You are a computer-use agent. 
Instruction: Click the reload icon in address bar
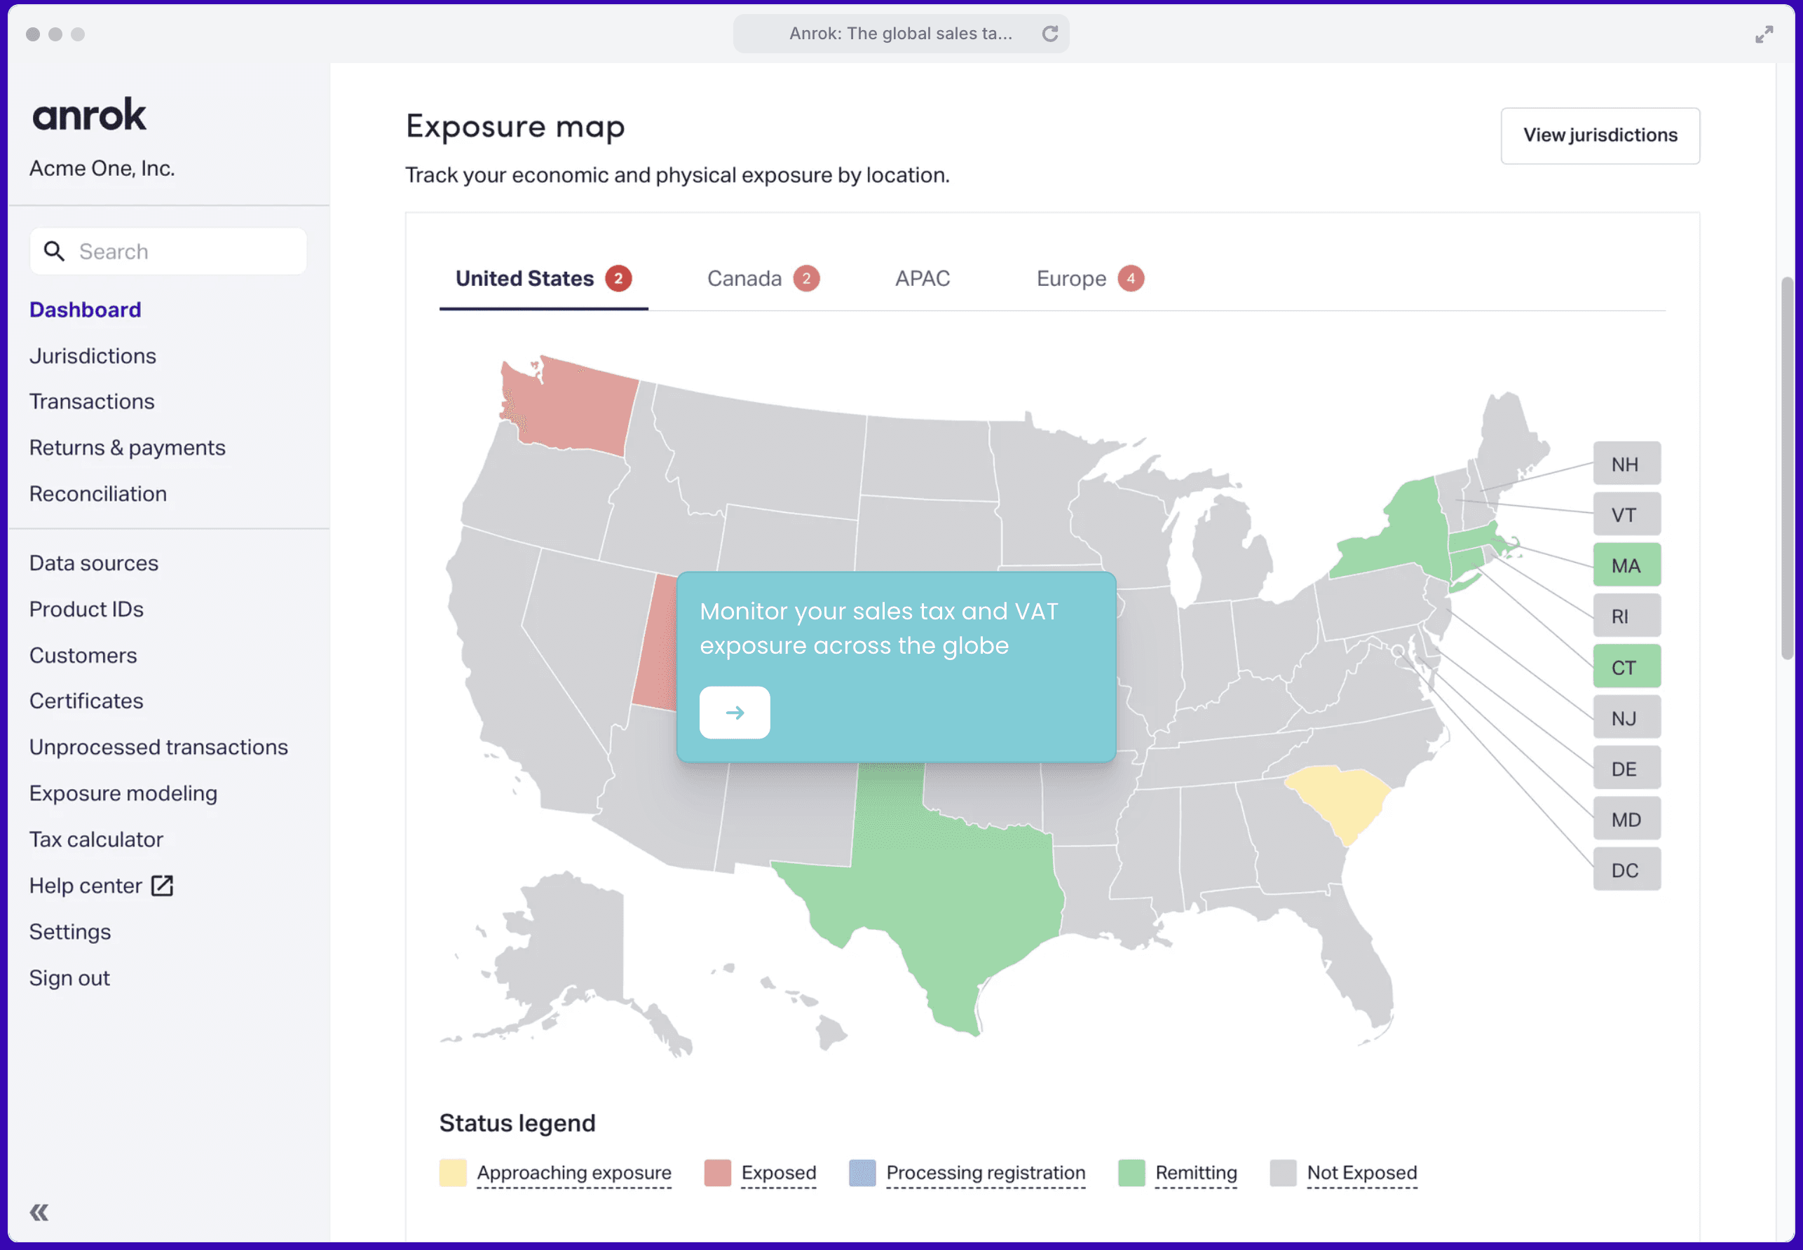(1050, 34)
